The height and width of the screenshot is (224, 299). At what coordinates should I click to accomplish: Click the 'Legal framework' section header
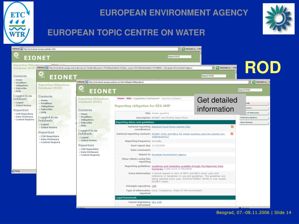coord(175,198)
